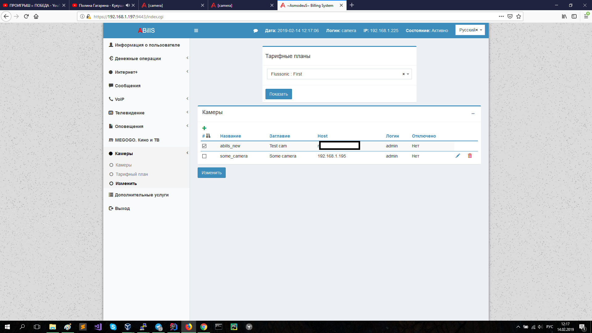Image resolution: width=592 pixels, height=333 pixels.
Task: Toggle the hamburger sidebar menu icon
Action: coord(196,31)
